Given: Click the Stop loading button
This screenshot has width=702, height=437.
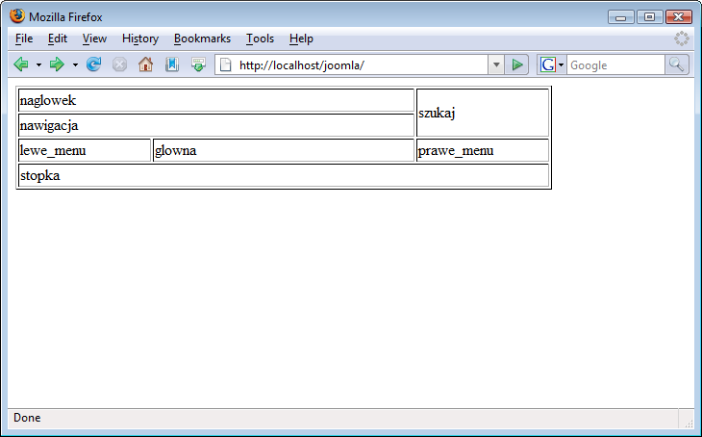Looking at the screenshot, I should 119,64.
